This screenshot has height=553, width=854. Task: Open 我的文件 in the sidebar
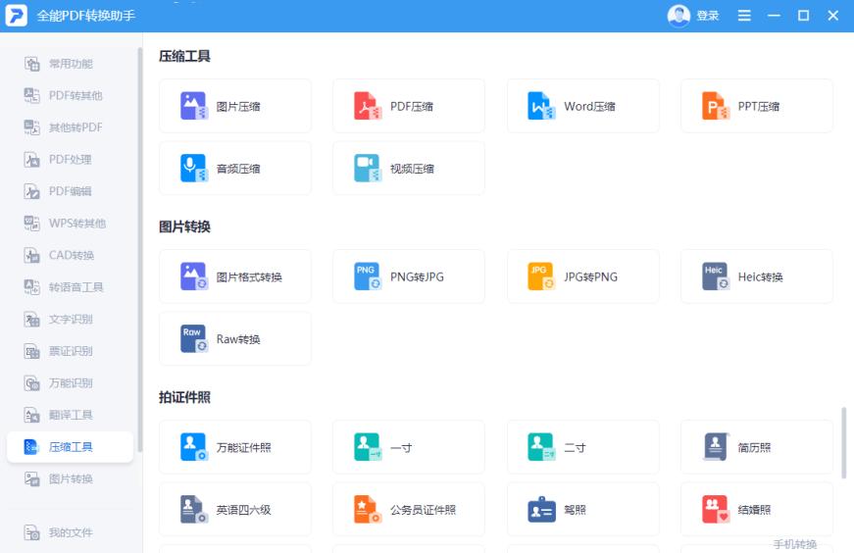pyautogui.click(x=71, y=532)
